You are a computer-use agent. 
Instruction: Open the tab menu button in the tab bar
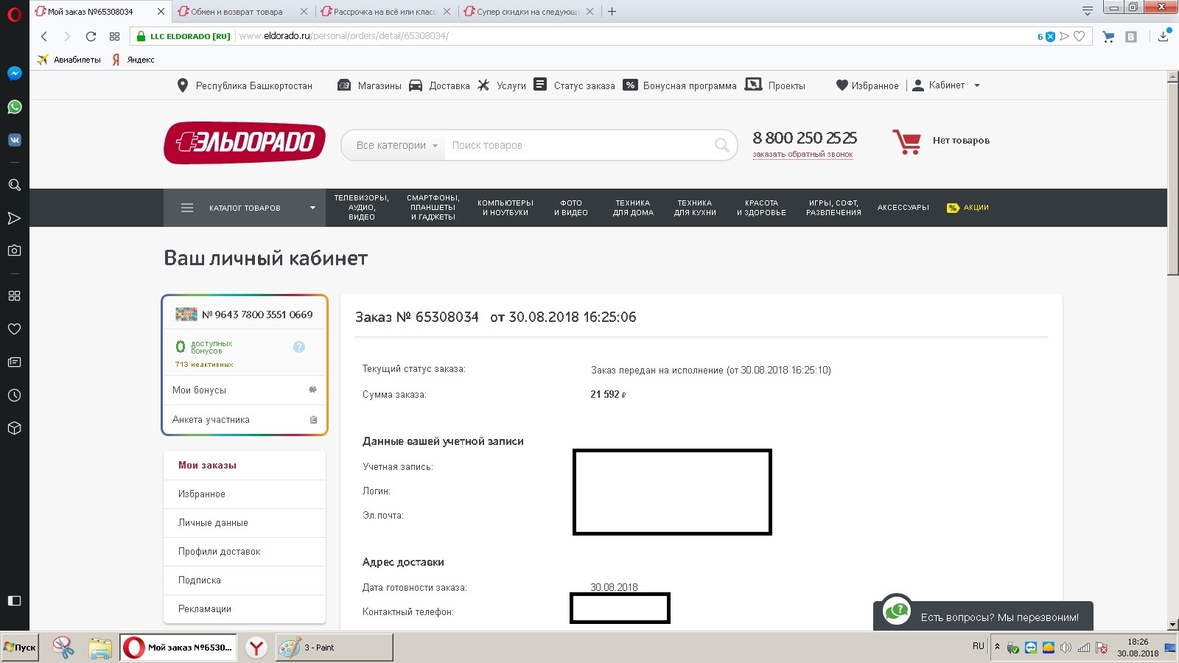1087,11
